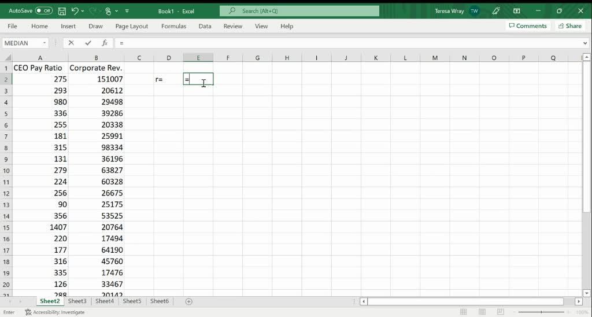
Task: Cancel formula entry with X icon
Action: click(71, 43)
